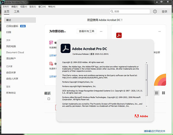173x135 pixels.
Task: Click the Acrobat icon in title bar
Action: (3, 2)
